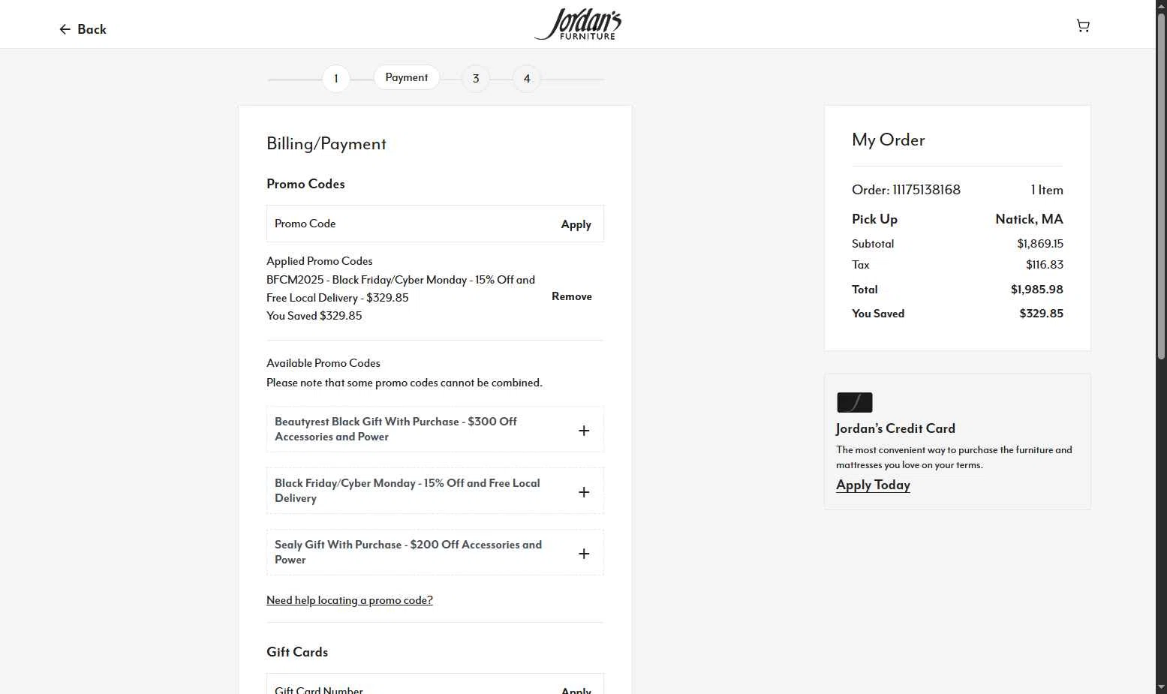Click the Jordan's Furniture logo
The width and height of the screenshot is (1167, 694).
578,24
